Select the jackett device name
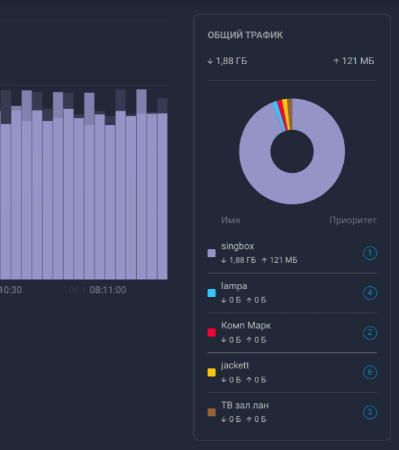 [235, 365]
